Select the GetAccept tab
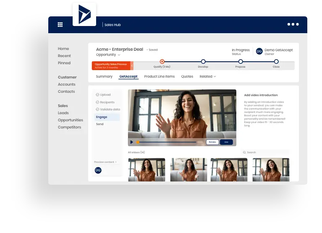This screenshot has width=322, height=233. tap(128, 76)
